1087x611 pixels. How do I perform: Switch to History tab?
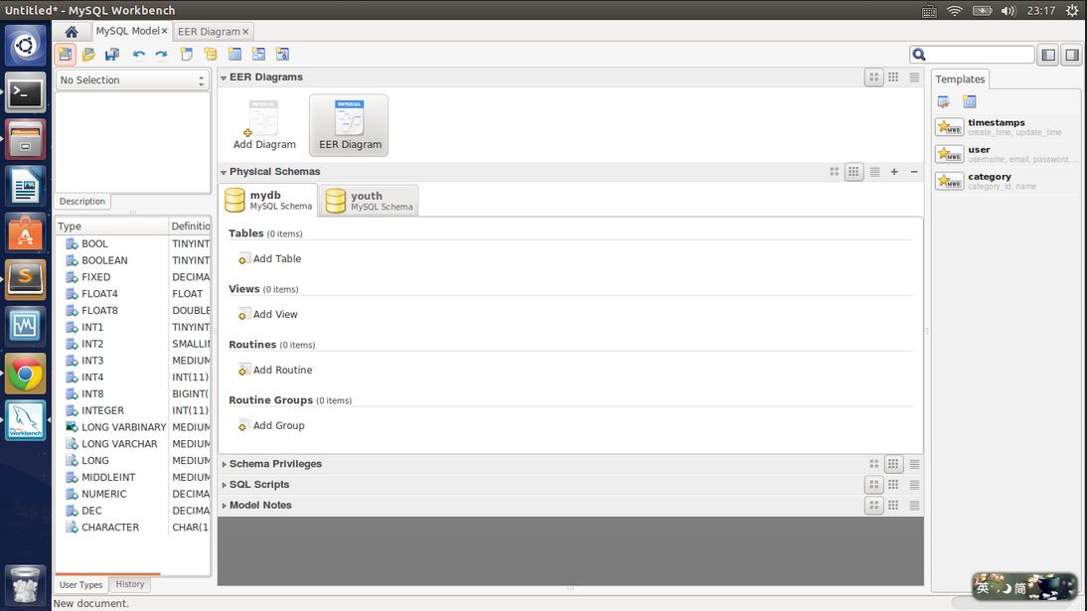coord(130,584)
